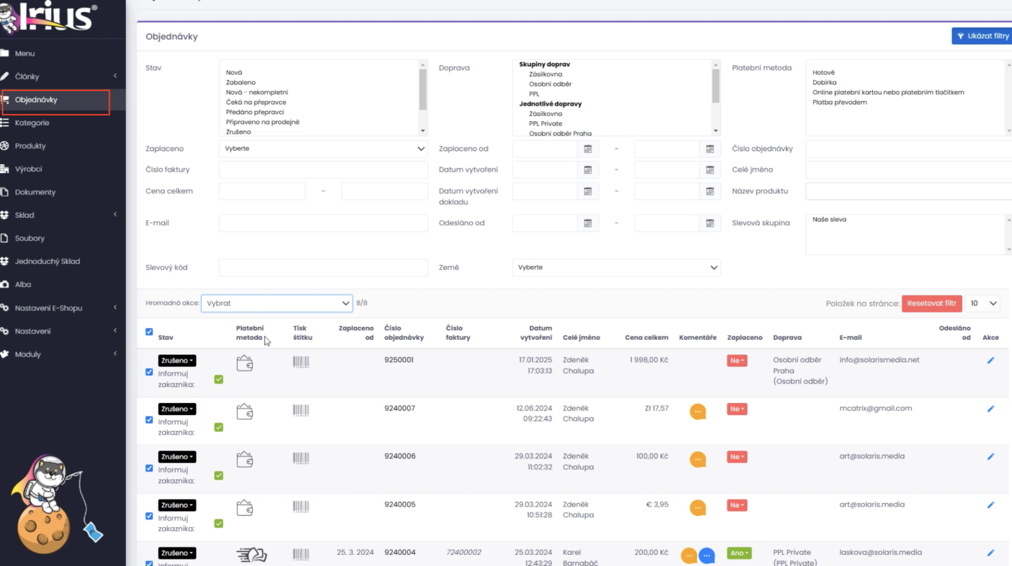Uncheck row checkbox for order 9240007
This screenshot has width=1012, height=566.
(x=149, y=420)
